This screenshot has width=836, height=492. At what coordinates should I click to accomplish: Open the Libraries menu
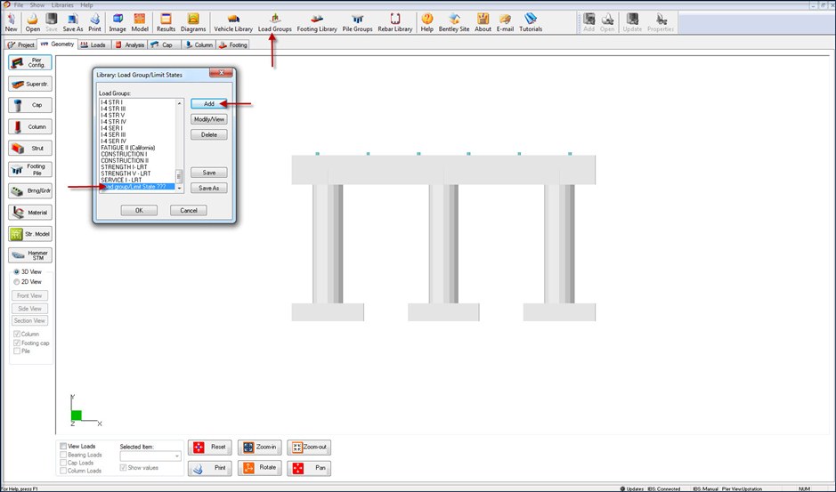61,5
